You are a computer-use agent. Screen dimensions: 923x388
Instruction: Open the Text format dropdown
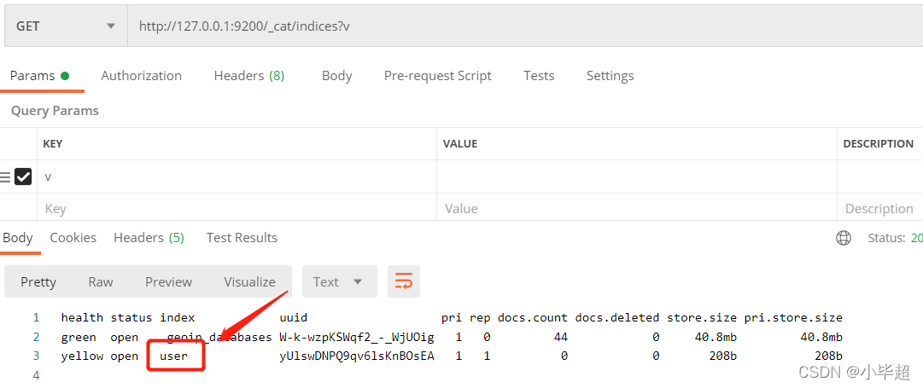340,282
